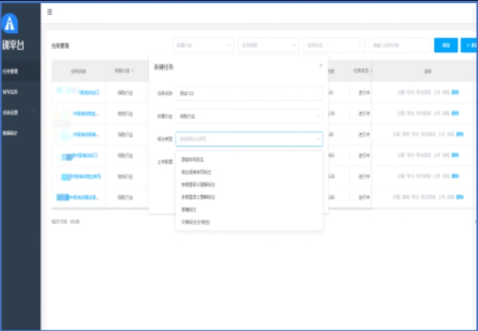Click sort arrows on 所属行业 column header
Image resolution: width=478 pixels, height=331 pixels.
click(x=133, y=71)
